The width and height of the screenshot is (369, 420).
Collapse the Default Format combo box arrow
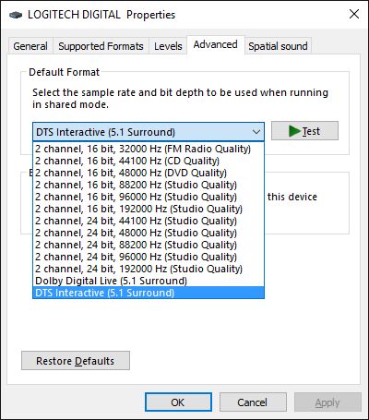(x=256, y=132)
